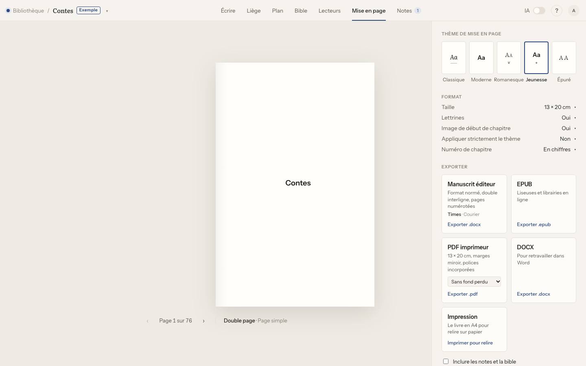Expand the Contes project title menu arrow

pos(107,11)
